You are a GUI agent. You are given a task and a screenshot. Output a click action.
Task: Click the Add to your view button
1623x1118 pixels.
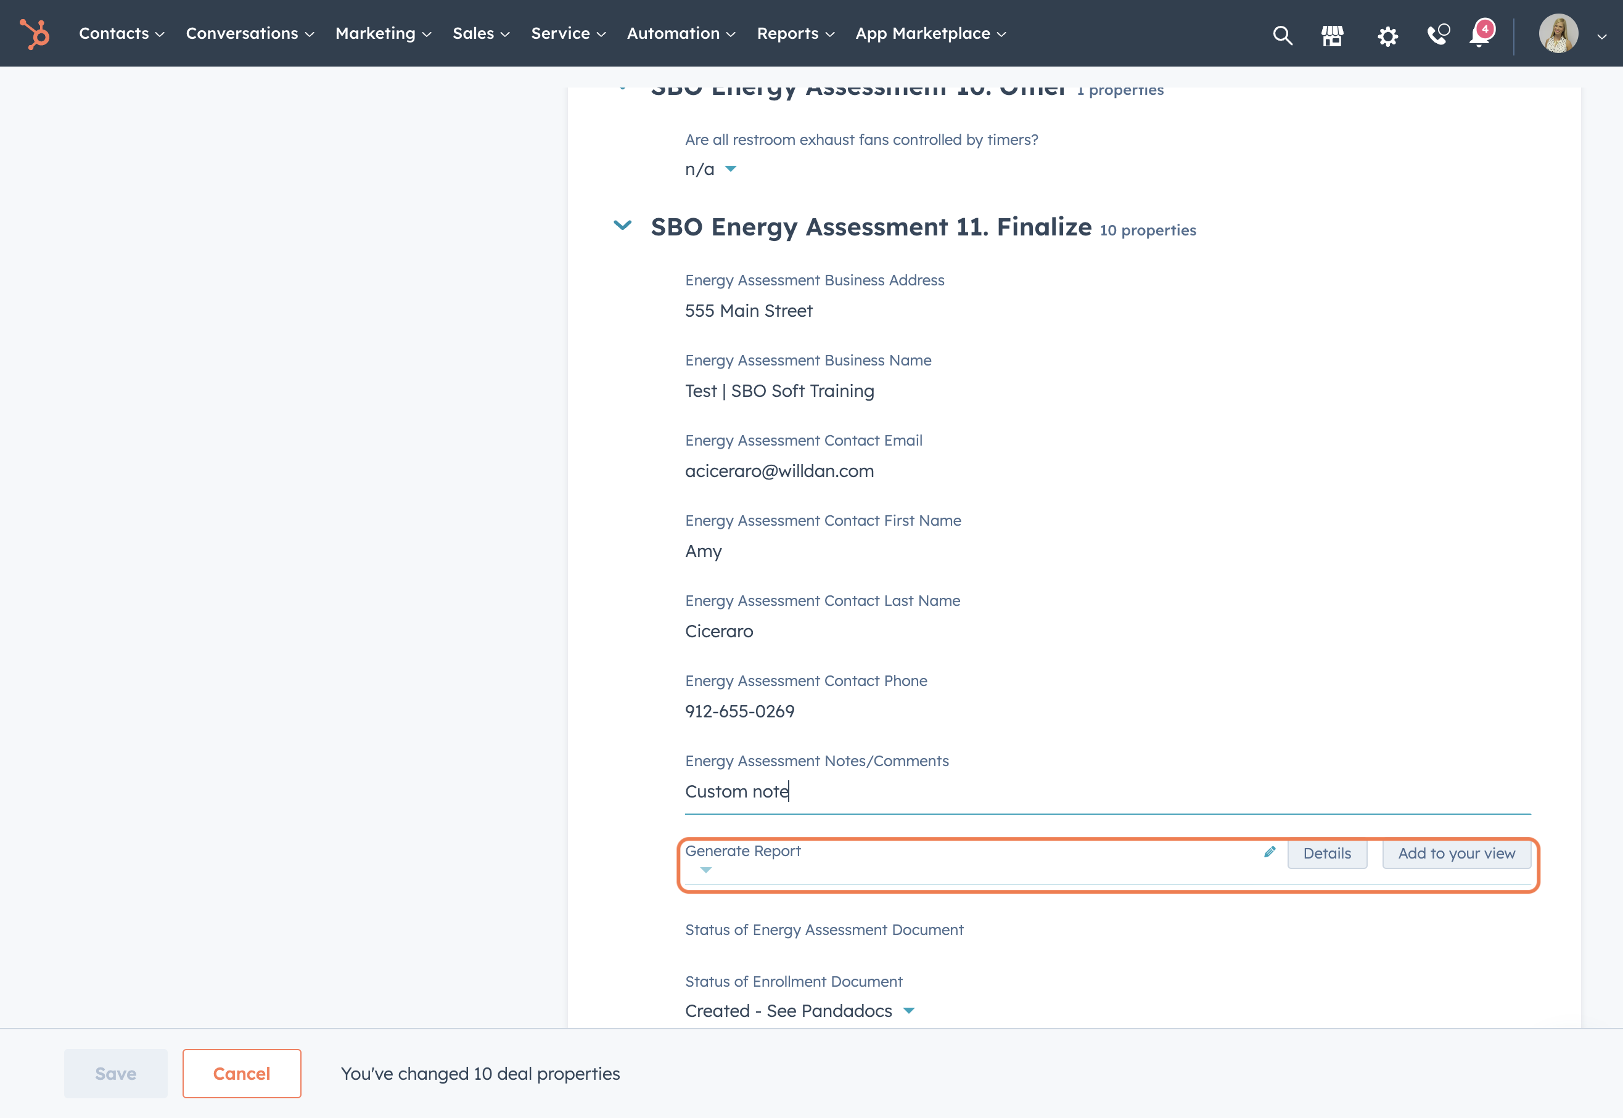point(1457,854)
